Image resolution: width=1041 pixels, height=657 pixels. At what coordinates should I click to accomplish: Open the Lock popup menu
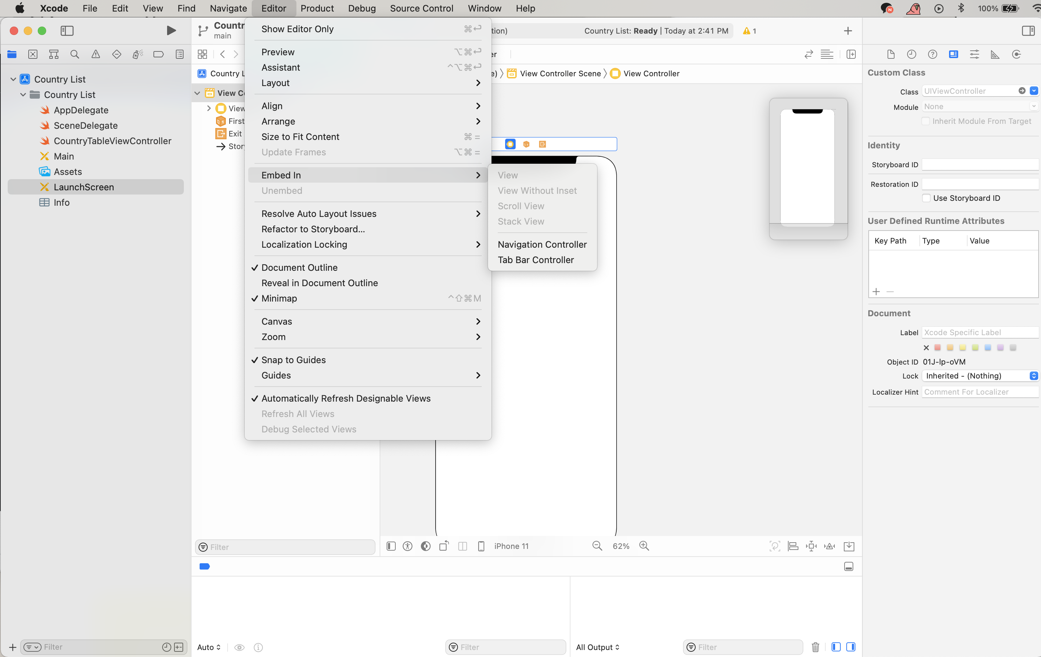point(979,375)
